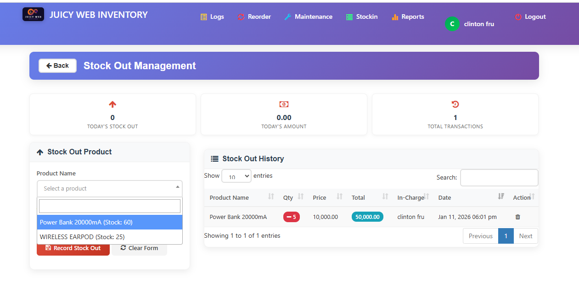Open the entries-per-page dropdown showing 10
This screenshot has height=284, width=579.
pyautogui.click(x=236, y=176)
